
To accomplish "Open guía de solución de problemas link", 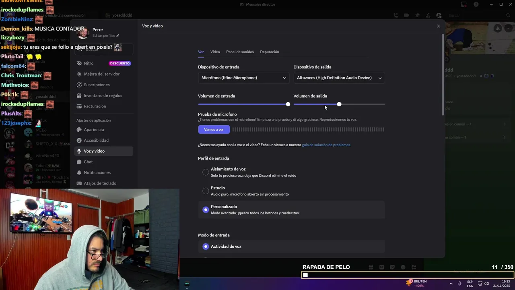I will click(x=326, y=145).
